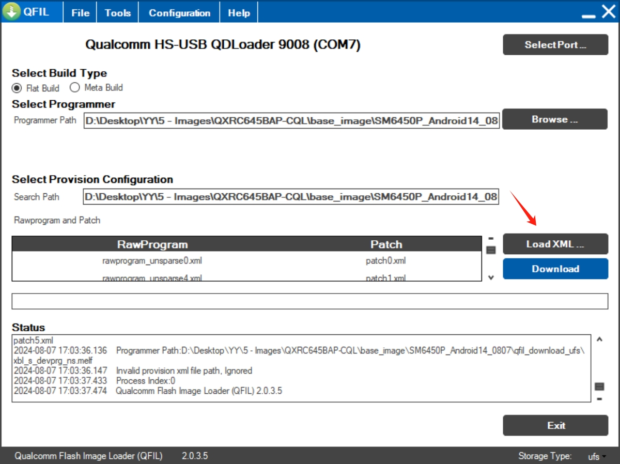620x464 pixels.
Task: Open the Tools menu
Action: [x=118, y=13]
